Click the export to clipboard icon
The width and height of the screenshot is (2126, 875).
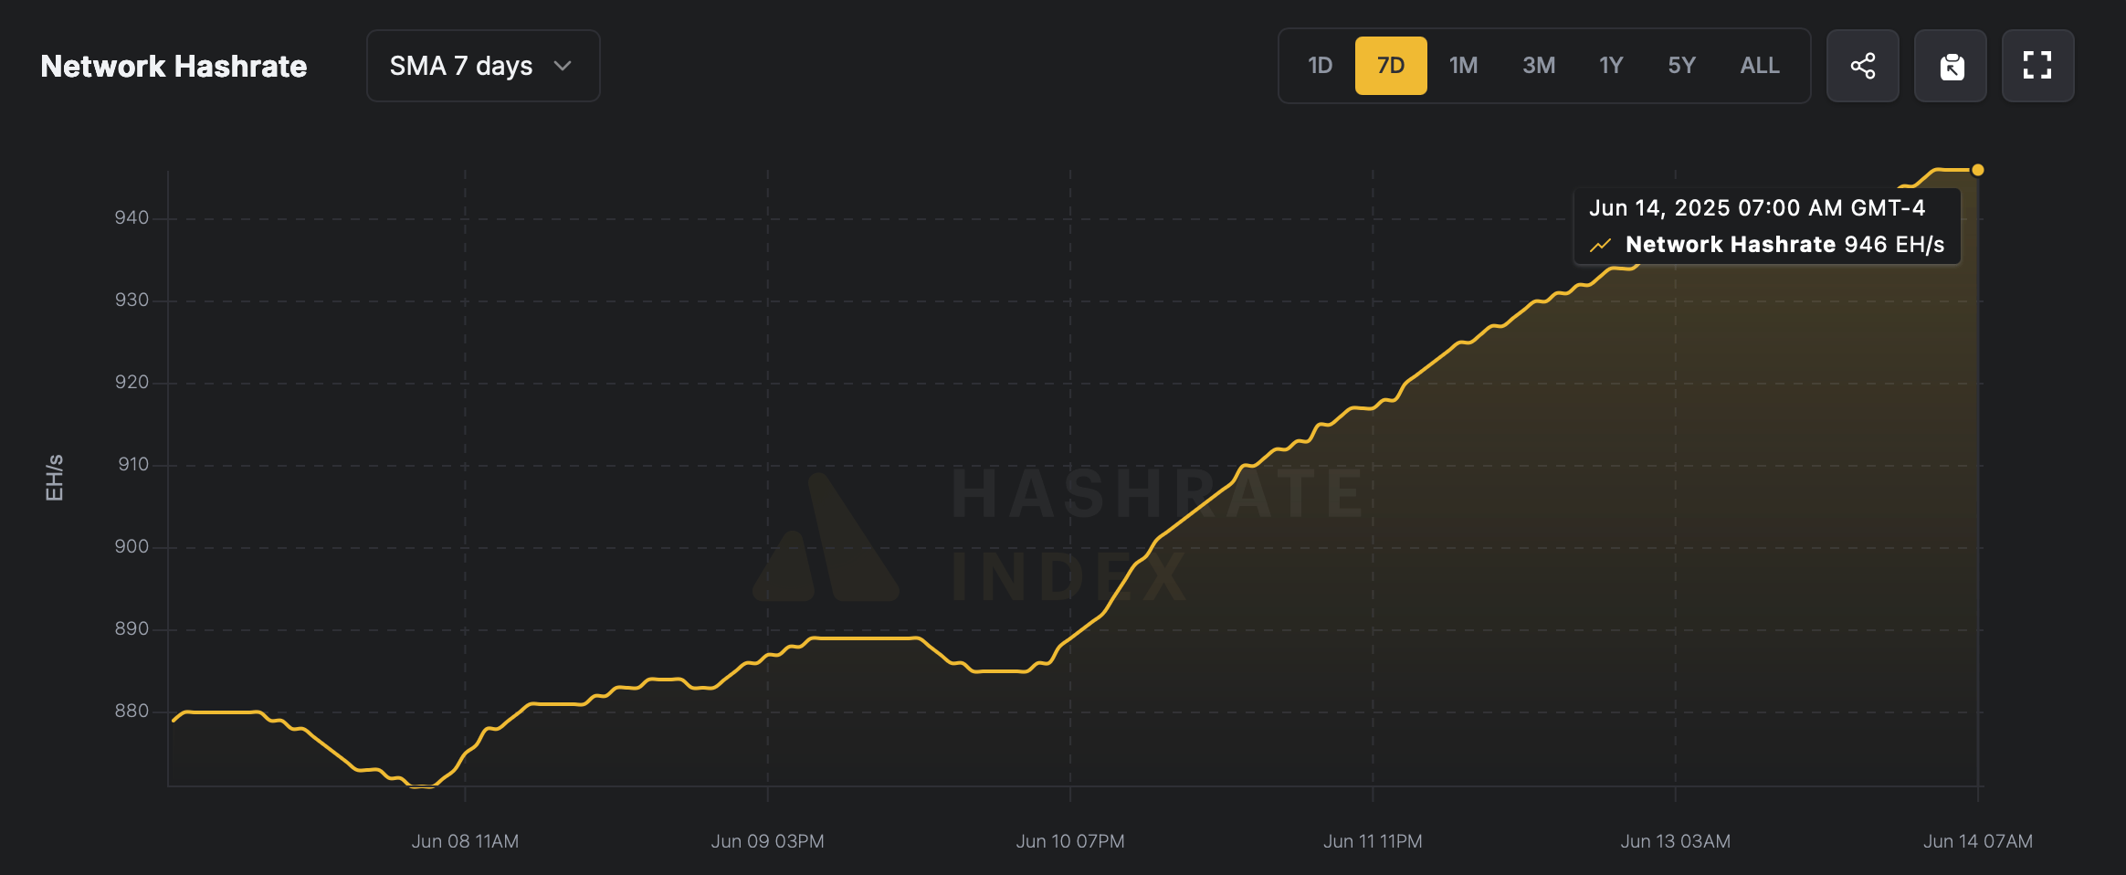click(1950, 65)
